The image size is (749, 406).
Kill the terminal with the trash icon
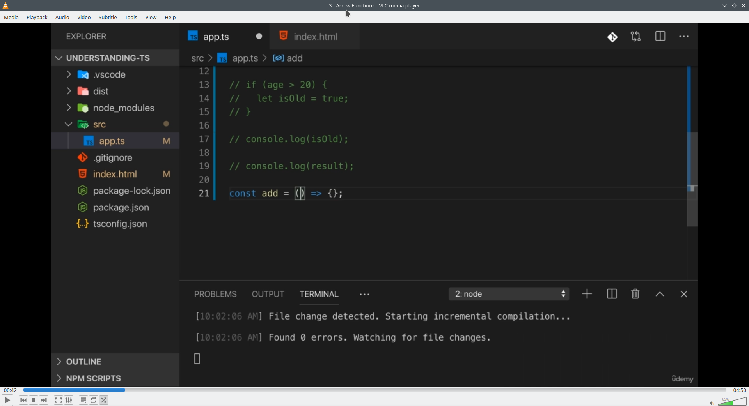click(x=635, y=294)
